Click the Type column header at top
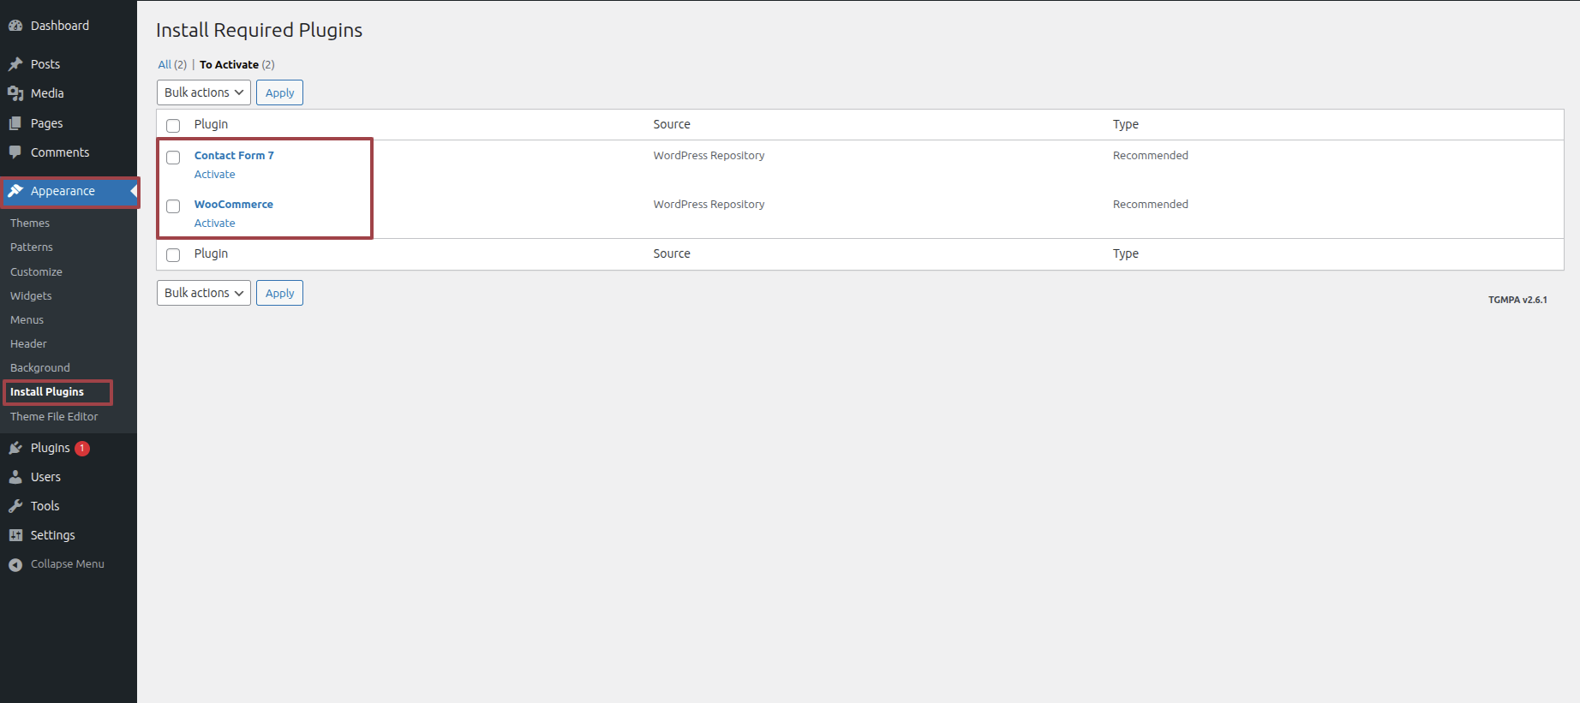 point(1126,124)
